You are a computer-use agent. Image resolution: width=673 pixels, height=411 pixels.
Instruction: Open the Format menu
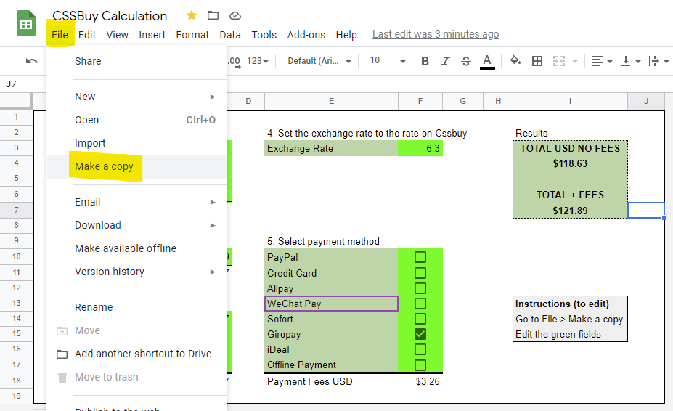(192, 35)
